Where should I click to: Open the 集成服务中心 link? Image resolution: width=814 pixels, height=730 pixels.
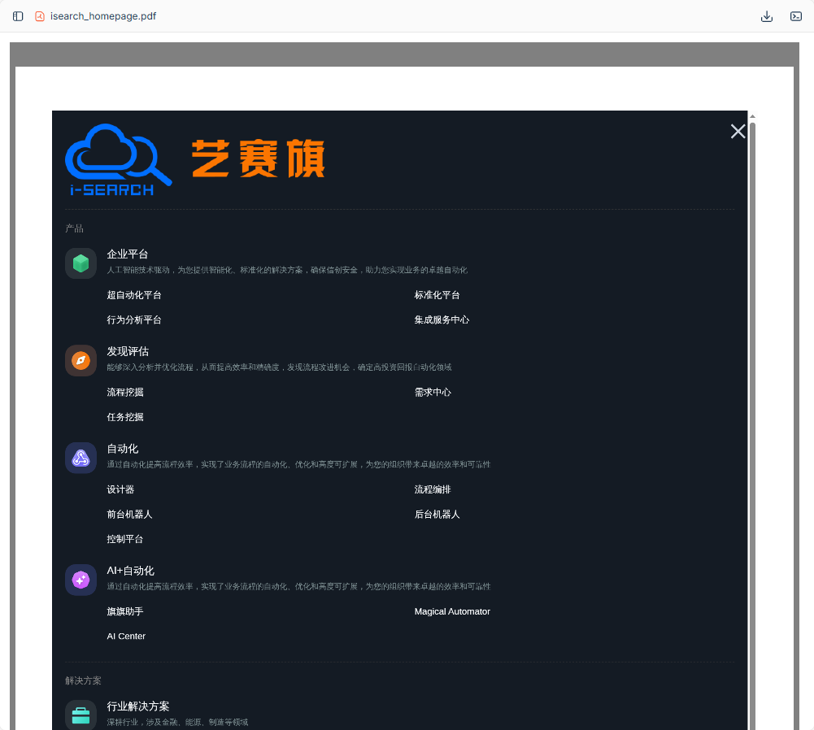(442, 320)
